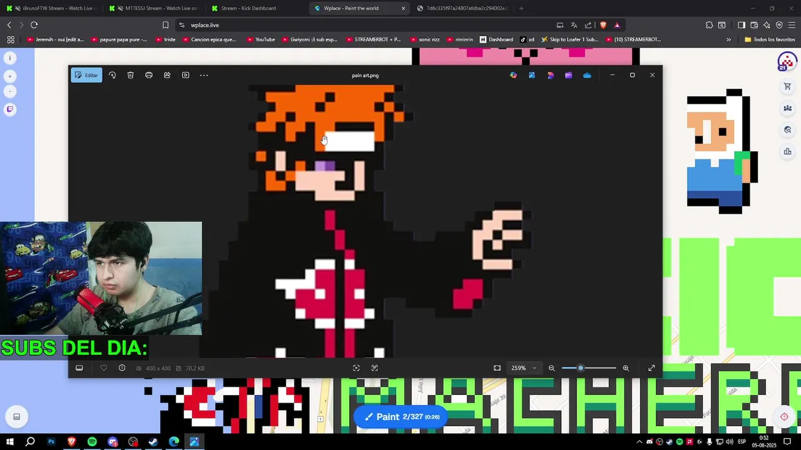Click the image dimensions 400 x 400
The width and height of the screenshot is (801, 450).
(158, 368)
